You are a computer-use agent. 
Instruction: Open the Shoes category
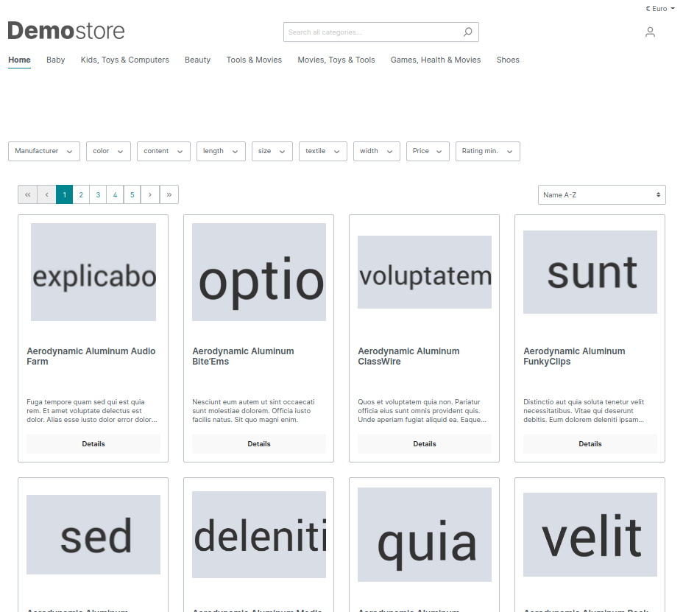coord(508,60)
